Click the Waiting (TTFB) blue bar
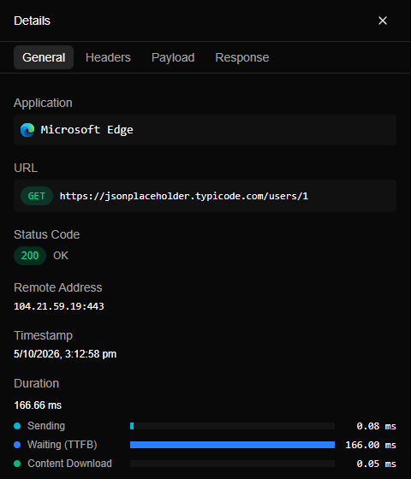411x479 pixels. point(232,445)
